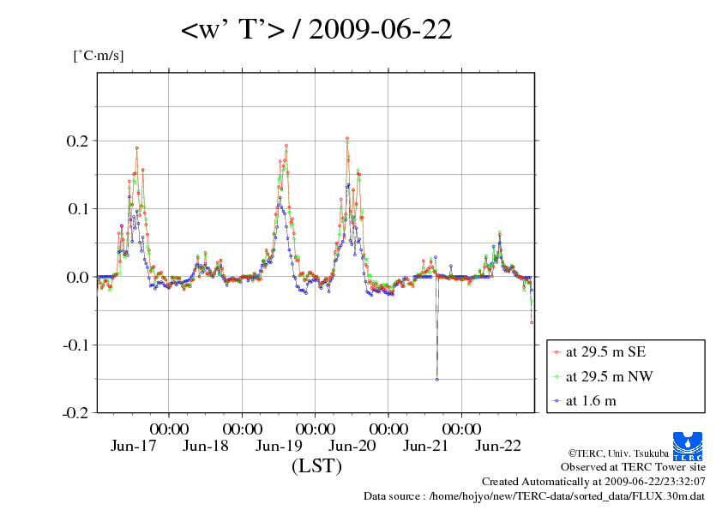
Task: Click the red marker for 29.5 m SE
Action: coord(557,352)
